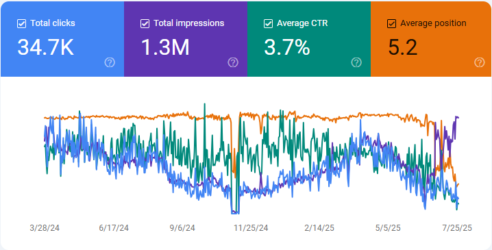Uncheck the Total impressions checkbox

pos(145,23)
